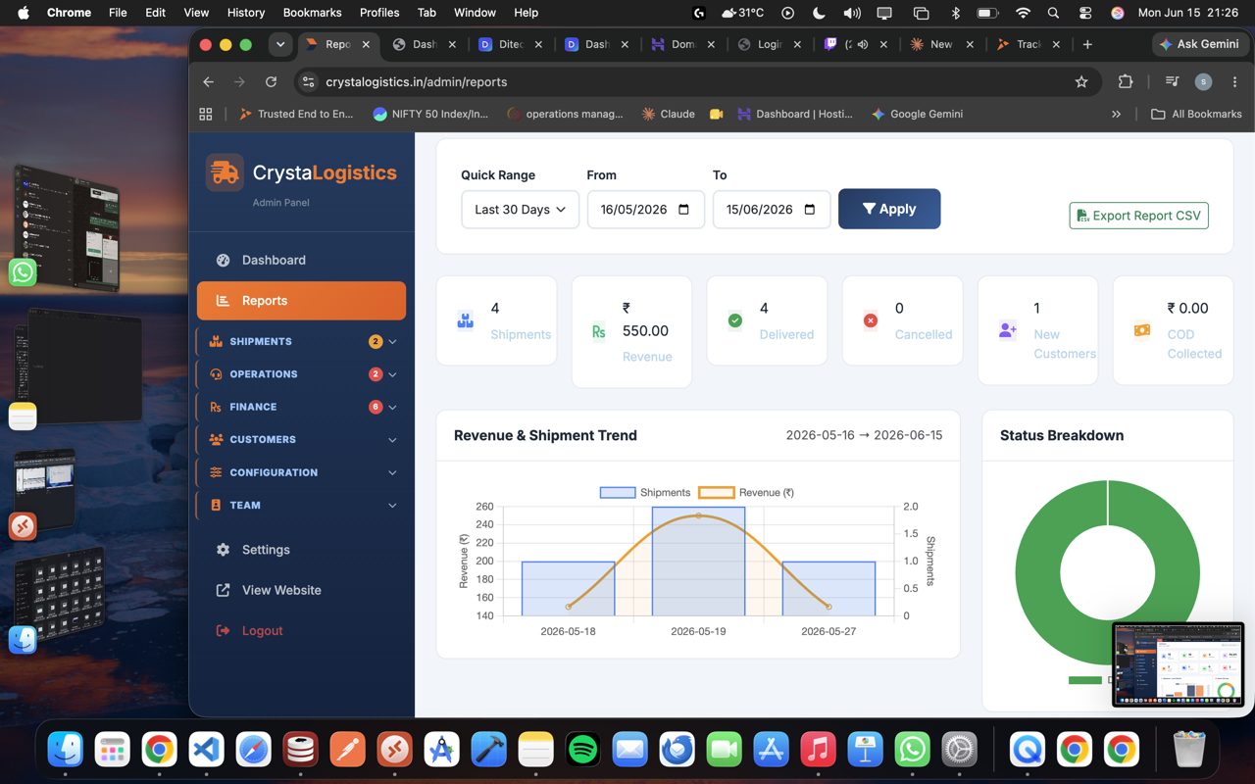
Task: Click the 2026-05-19 shipments bar
Action: (x=698, y=562)
